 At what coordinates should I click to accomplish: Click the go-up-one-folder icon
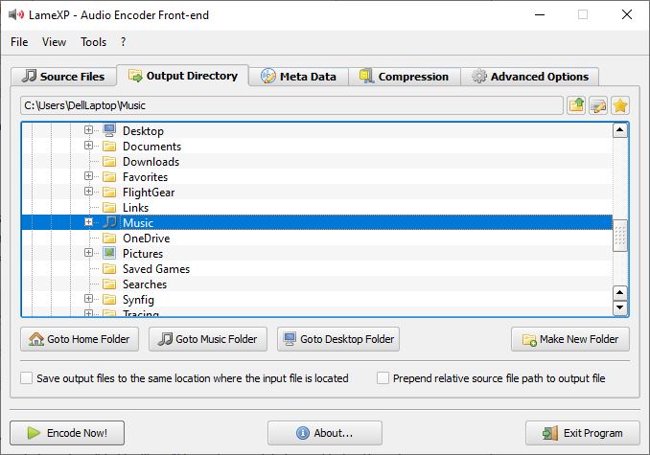(x=576, y=105)
